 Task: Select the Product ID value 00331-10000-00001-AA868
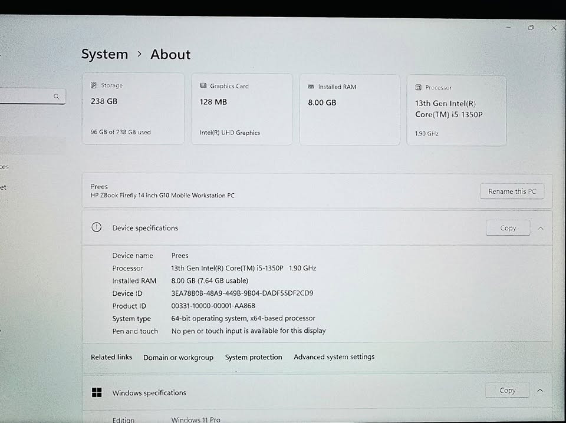pos(213,306)
